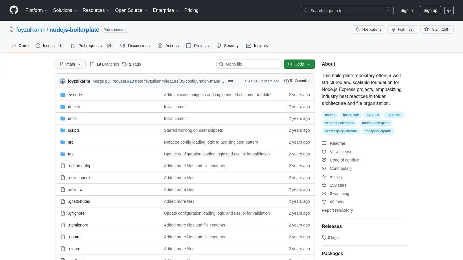463x260 pixels.
Task: Open pull request #10 link
Action: coord(131,81)
